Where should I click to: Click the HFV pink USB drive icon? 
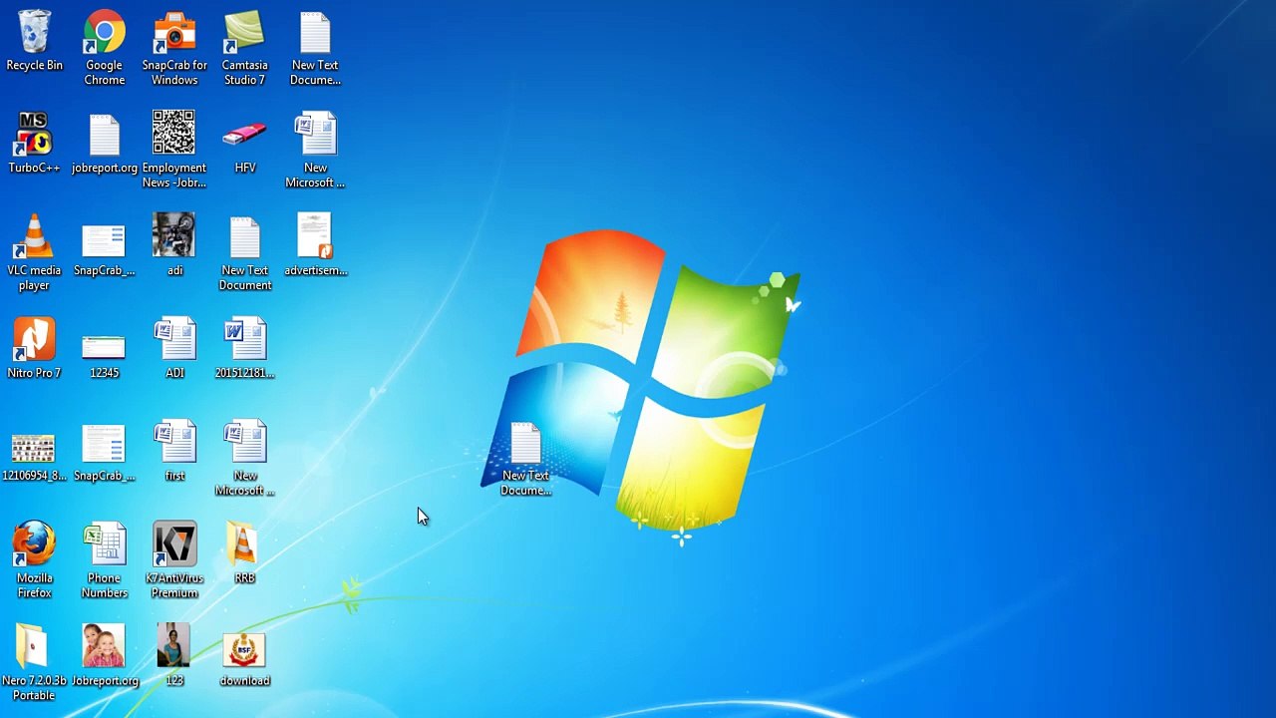click(244, 144)
